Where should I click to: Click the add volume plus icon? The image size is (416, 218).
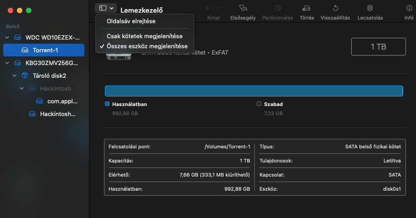(208, 8)
